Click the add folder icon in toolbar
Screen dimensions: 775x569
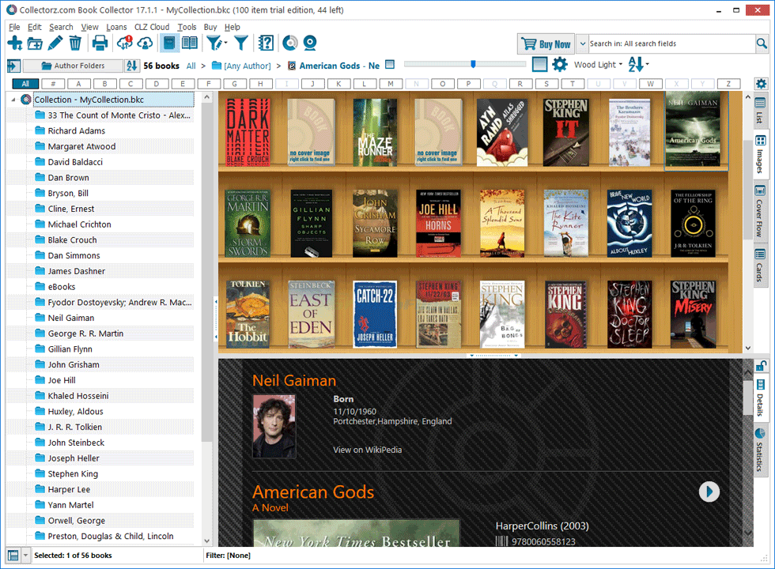point(35,43)
